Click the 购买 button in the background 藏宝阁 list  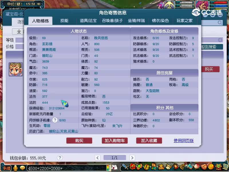pos(210,69)
